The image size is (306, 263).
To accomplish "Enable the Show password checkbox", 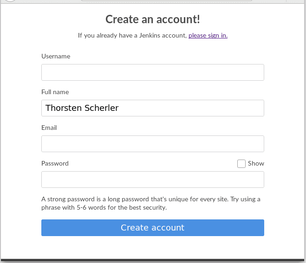I will 241,163.
